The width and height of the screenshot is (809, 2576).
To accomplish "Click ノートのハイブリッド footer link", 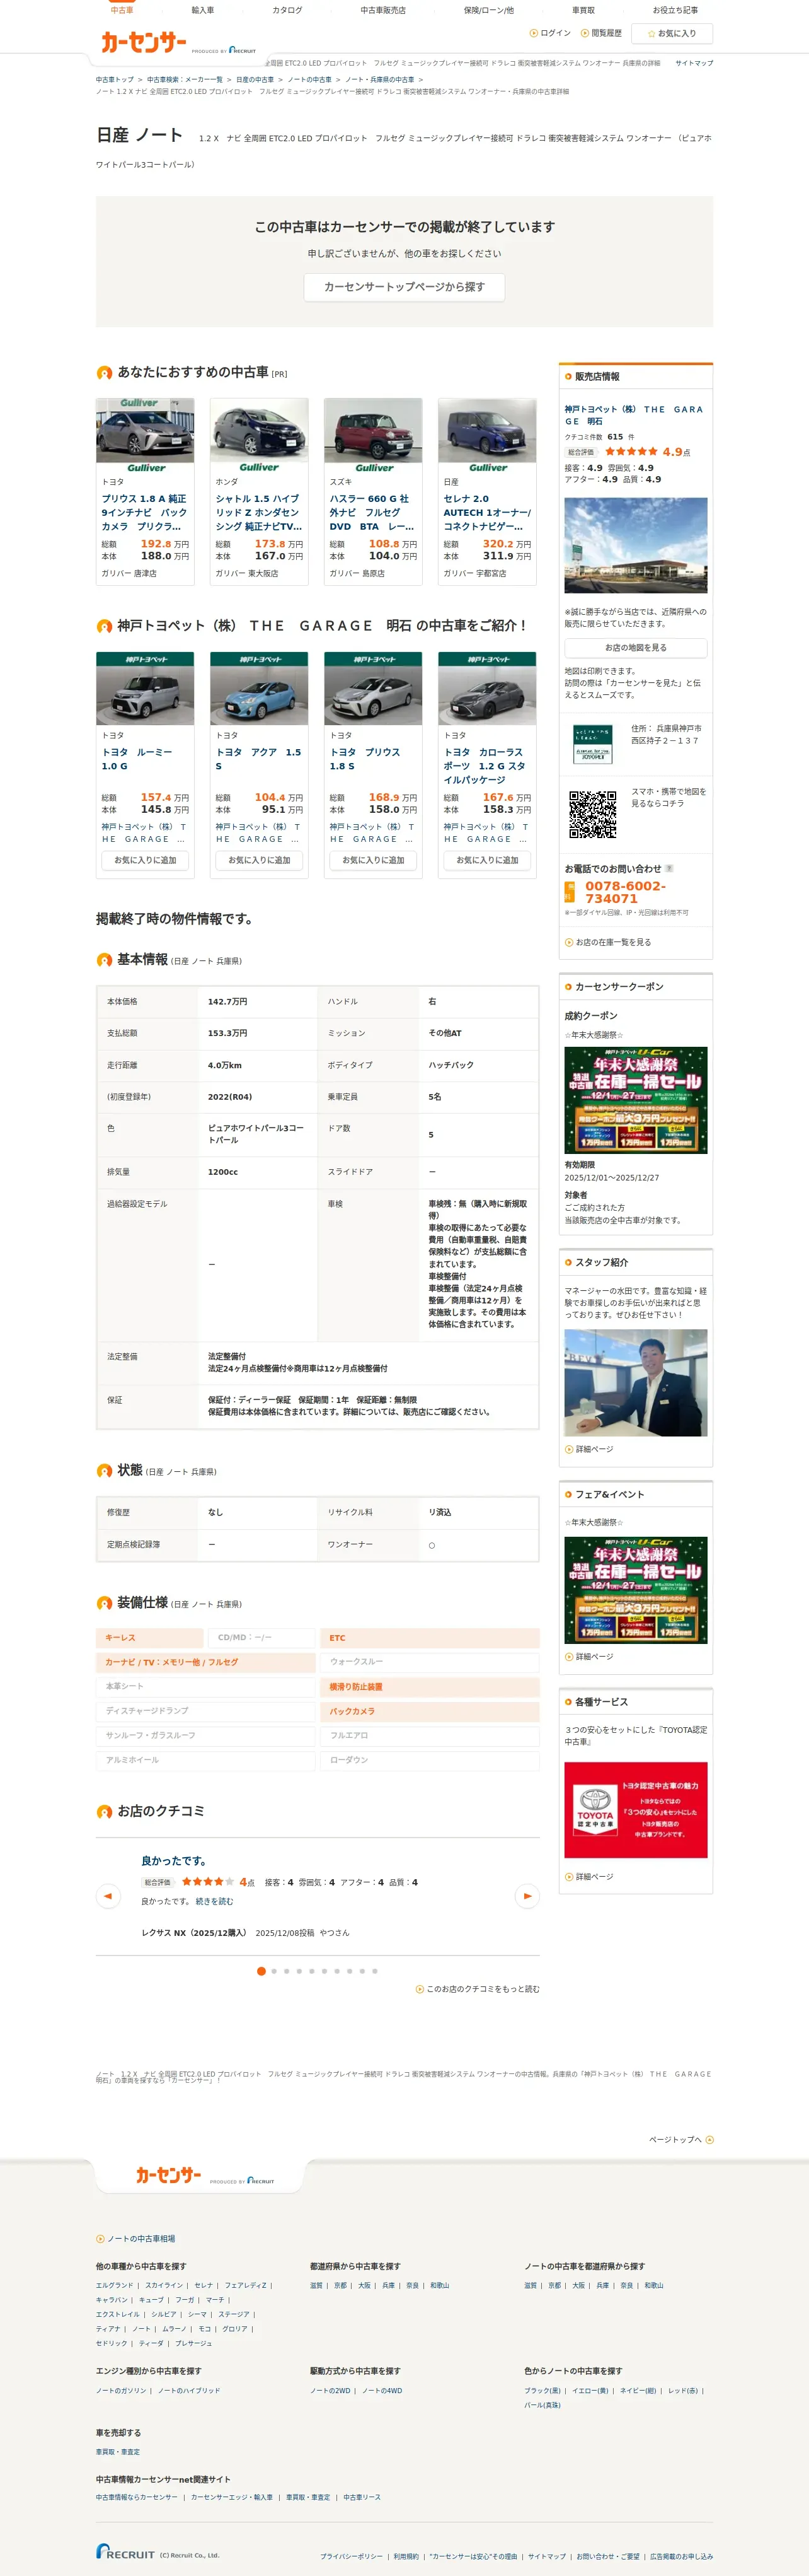I will tap(189, 2391).
